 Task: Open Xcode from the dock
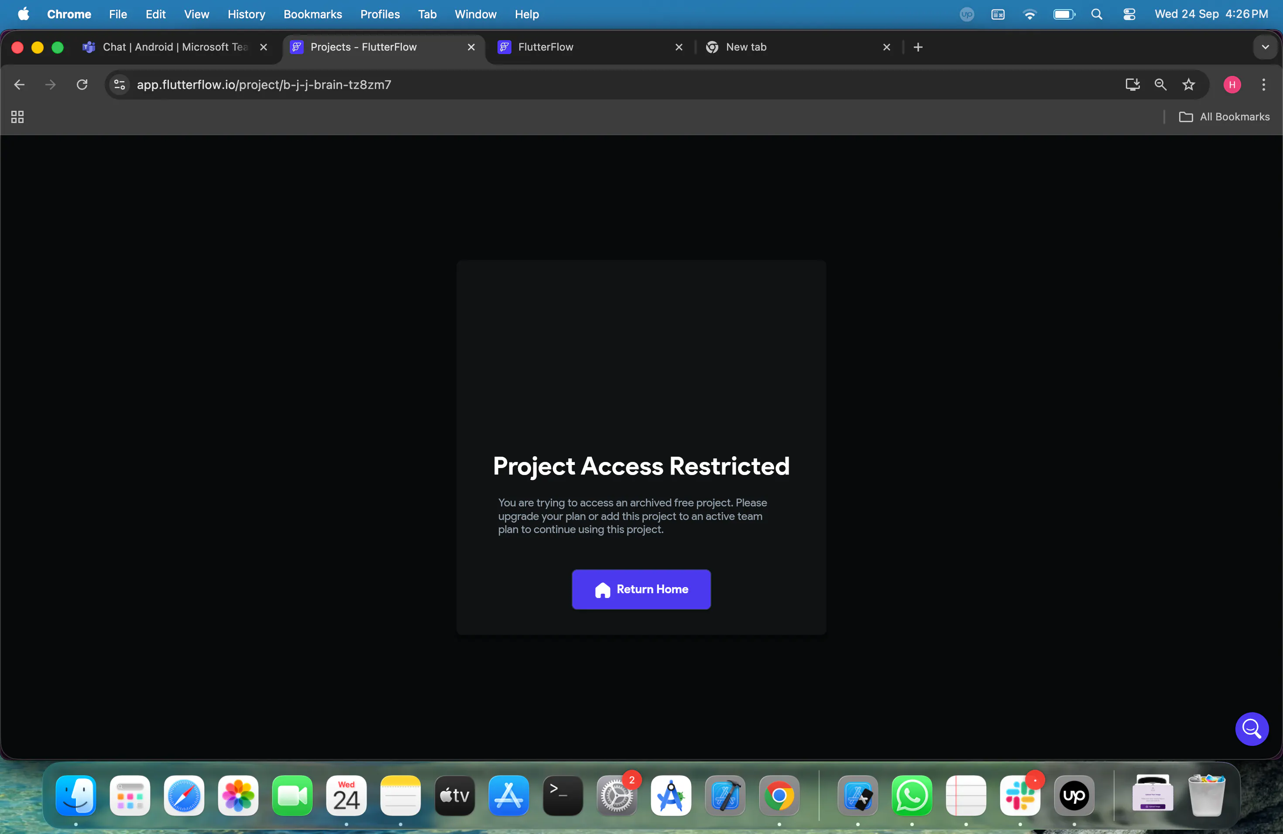[x=725, y=795]
